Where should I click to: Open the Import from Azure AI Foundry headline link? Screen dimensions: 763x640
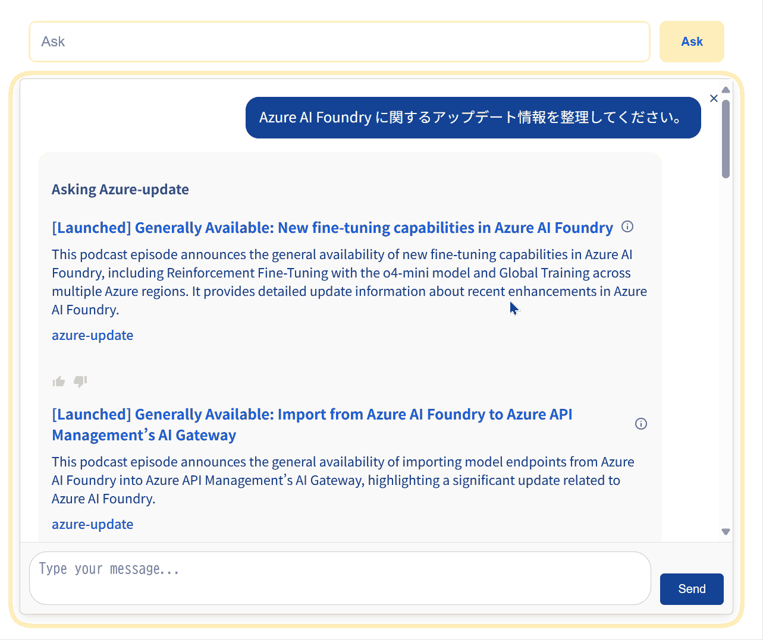point(312,424)
